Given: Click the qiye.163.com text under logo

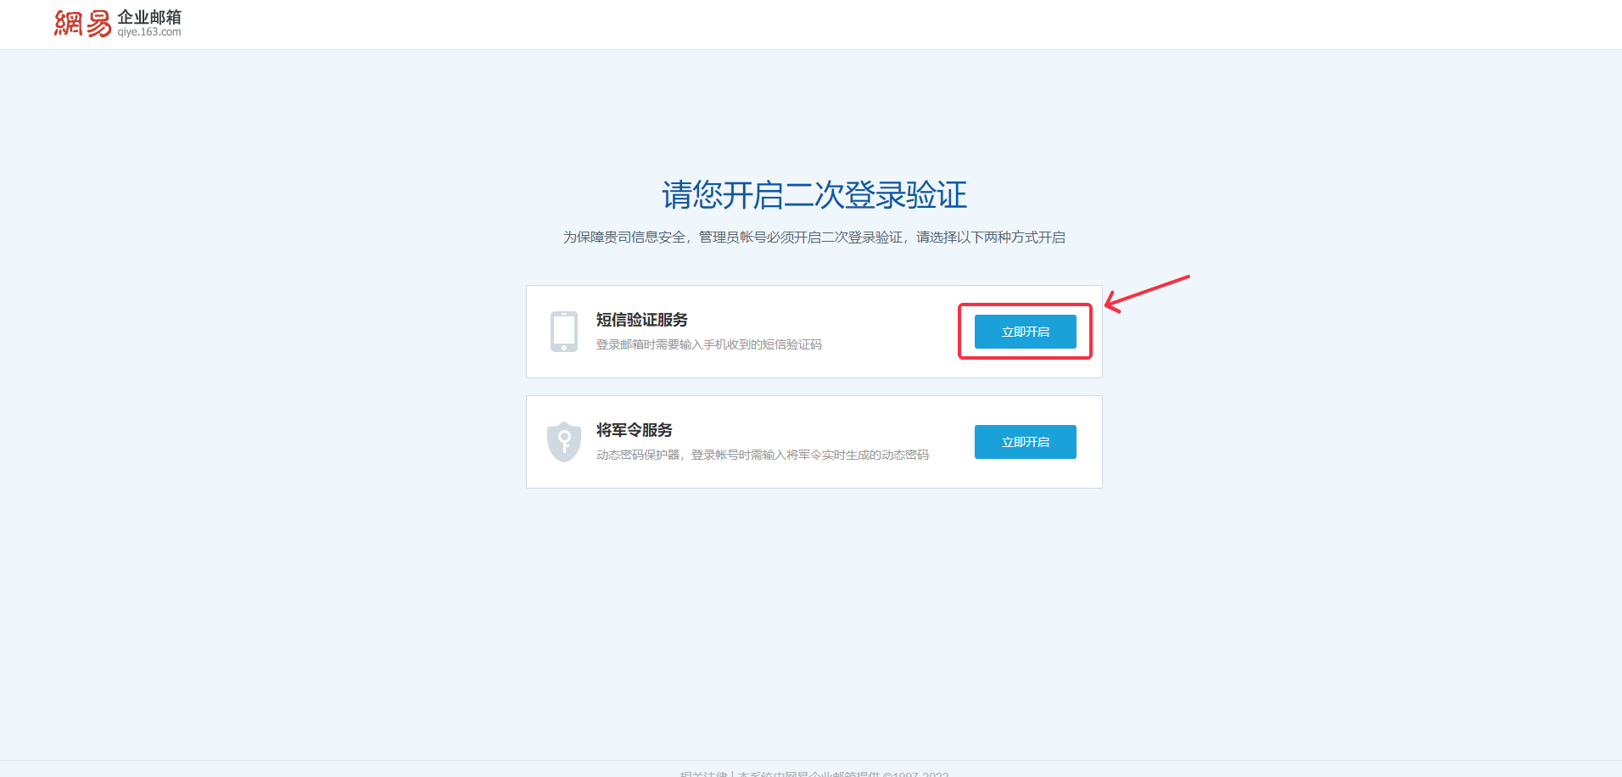Looking at the screenshot, I should pos(149,32).
